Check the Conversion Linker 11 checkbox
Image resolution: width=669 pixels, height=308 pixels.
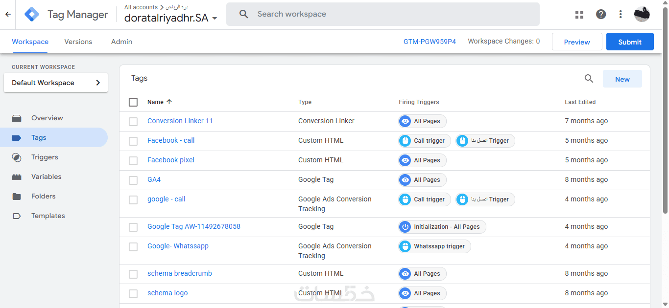pos(133,121)
